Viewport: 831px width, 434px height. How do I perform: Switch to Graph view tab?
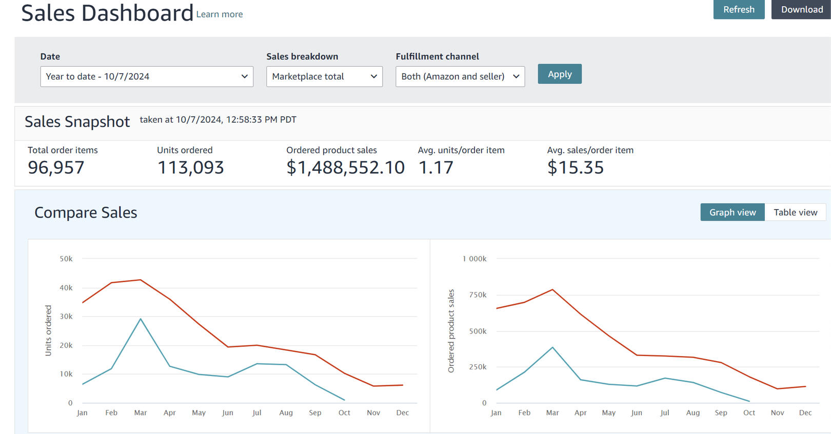(x=732, y=212)
